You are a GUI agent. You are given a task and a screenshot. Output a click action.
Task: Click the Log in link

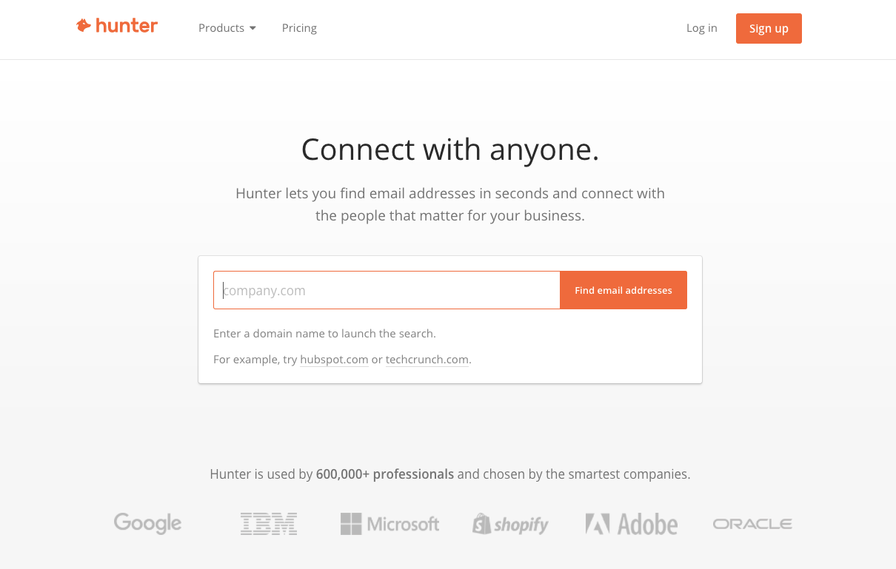[701, 27]
